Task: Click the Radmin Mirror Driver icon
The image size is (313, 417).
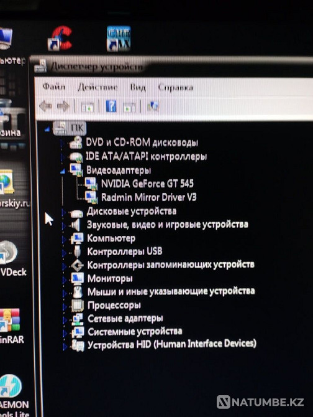Action: (91, 197)
